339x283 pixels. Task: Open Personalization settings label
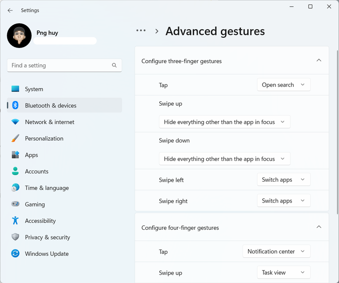(x=44, y=139)
